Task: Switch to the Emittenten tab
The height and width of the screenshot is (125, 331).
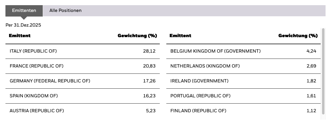Action: [x=24, y=11]
